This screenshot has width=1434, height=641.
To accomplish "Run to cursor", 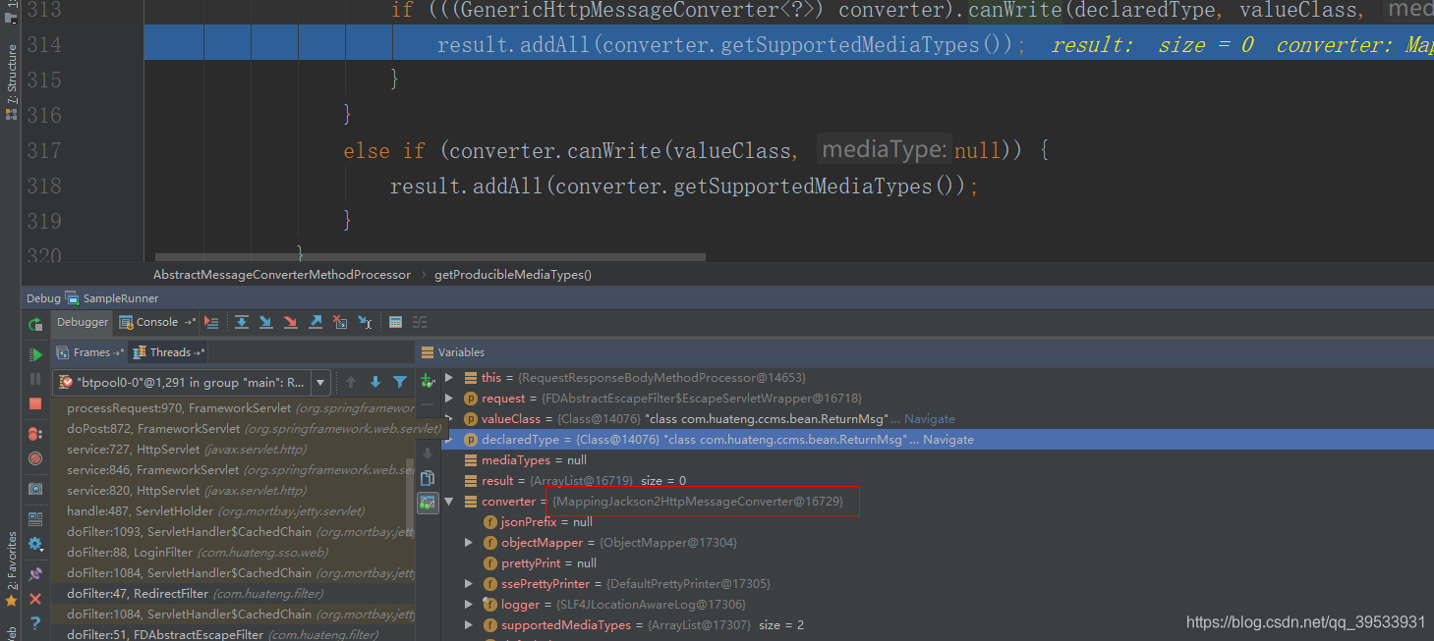I will click(365, 322).
